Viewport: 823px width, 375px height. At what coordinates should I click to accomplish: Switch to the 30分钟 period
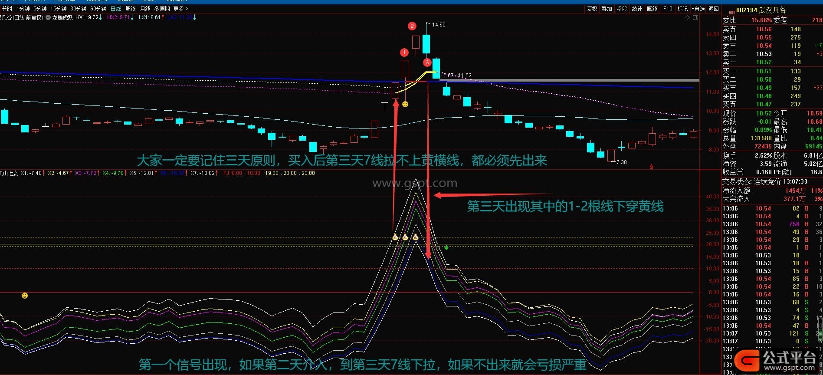(79, 9)
